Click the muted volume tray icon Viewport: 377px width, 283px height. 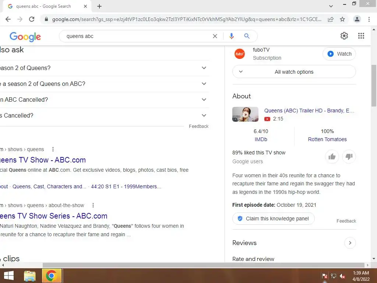342,276
